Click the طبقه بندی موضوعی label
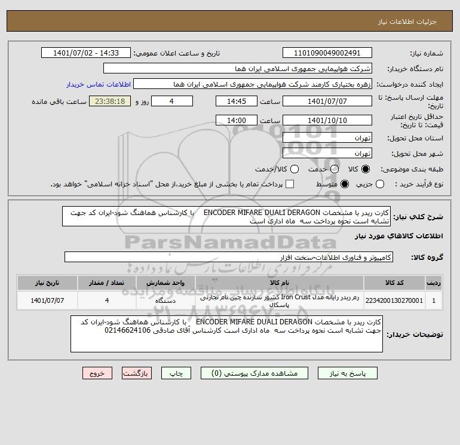The width and height of the screenshot is (460, 445). (x=412, y=169)
